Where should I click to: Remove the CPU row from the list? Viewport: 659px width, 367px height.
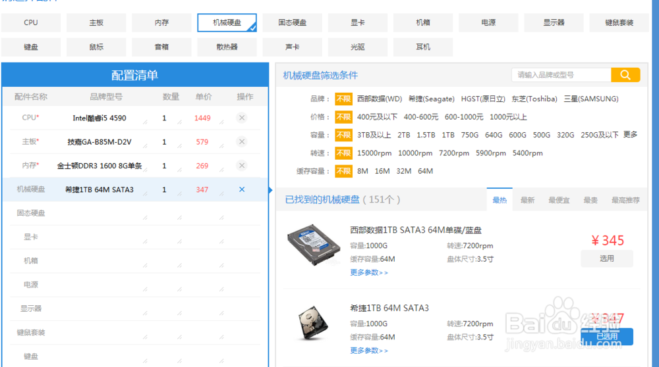(x=242, y=118)
